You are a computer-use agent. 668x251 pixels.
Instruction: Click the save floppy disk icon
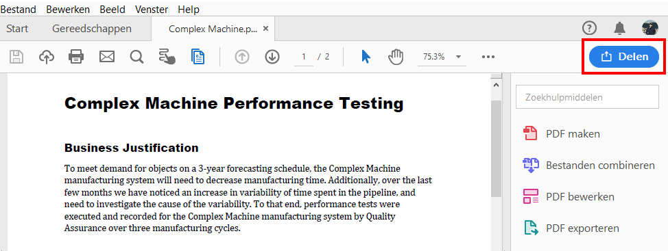pyautogui.click(x=16, y=57)
